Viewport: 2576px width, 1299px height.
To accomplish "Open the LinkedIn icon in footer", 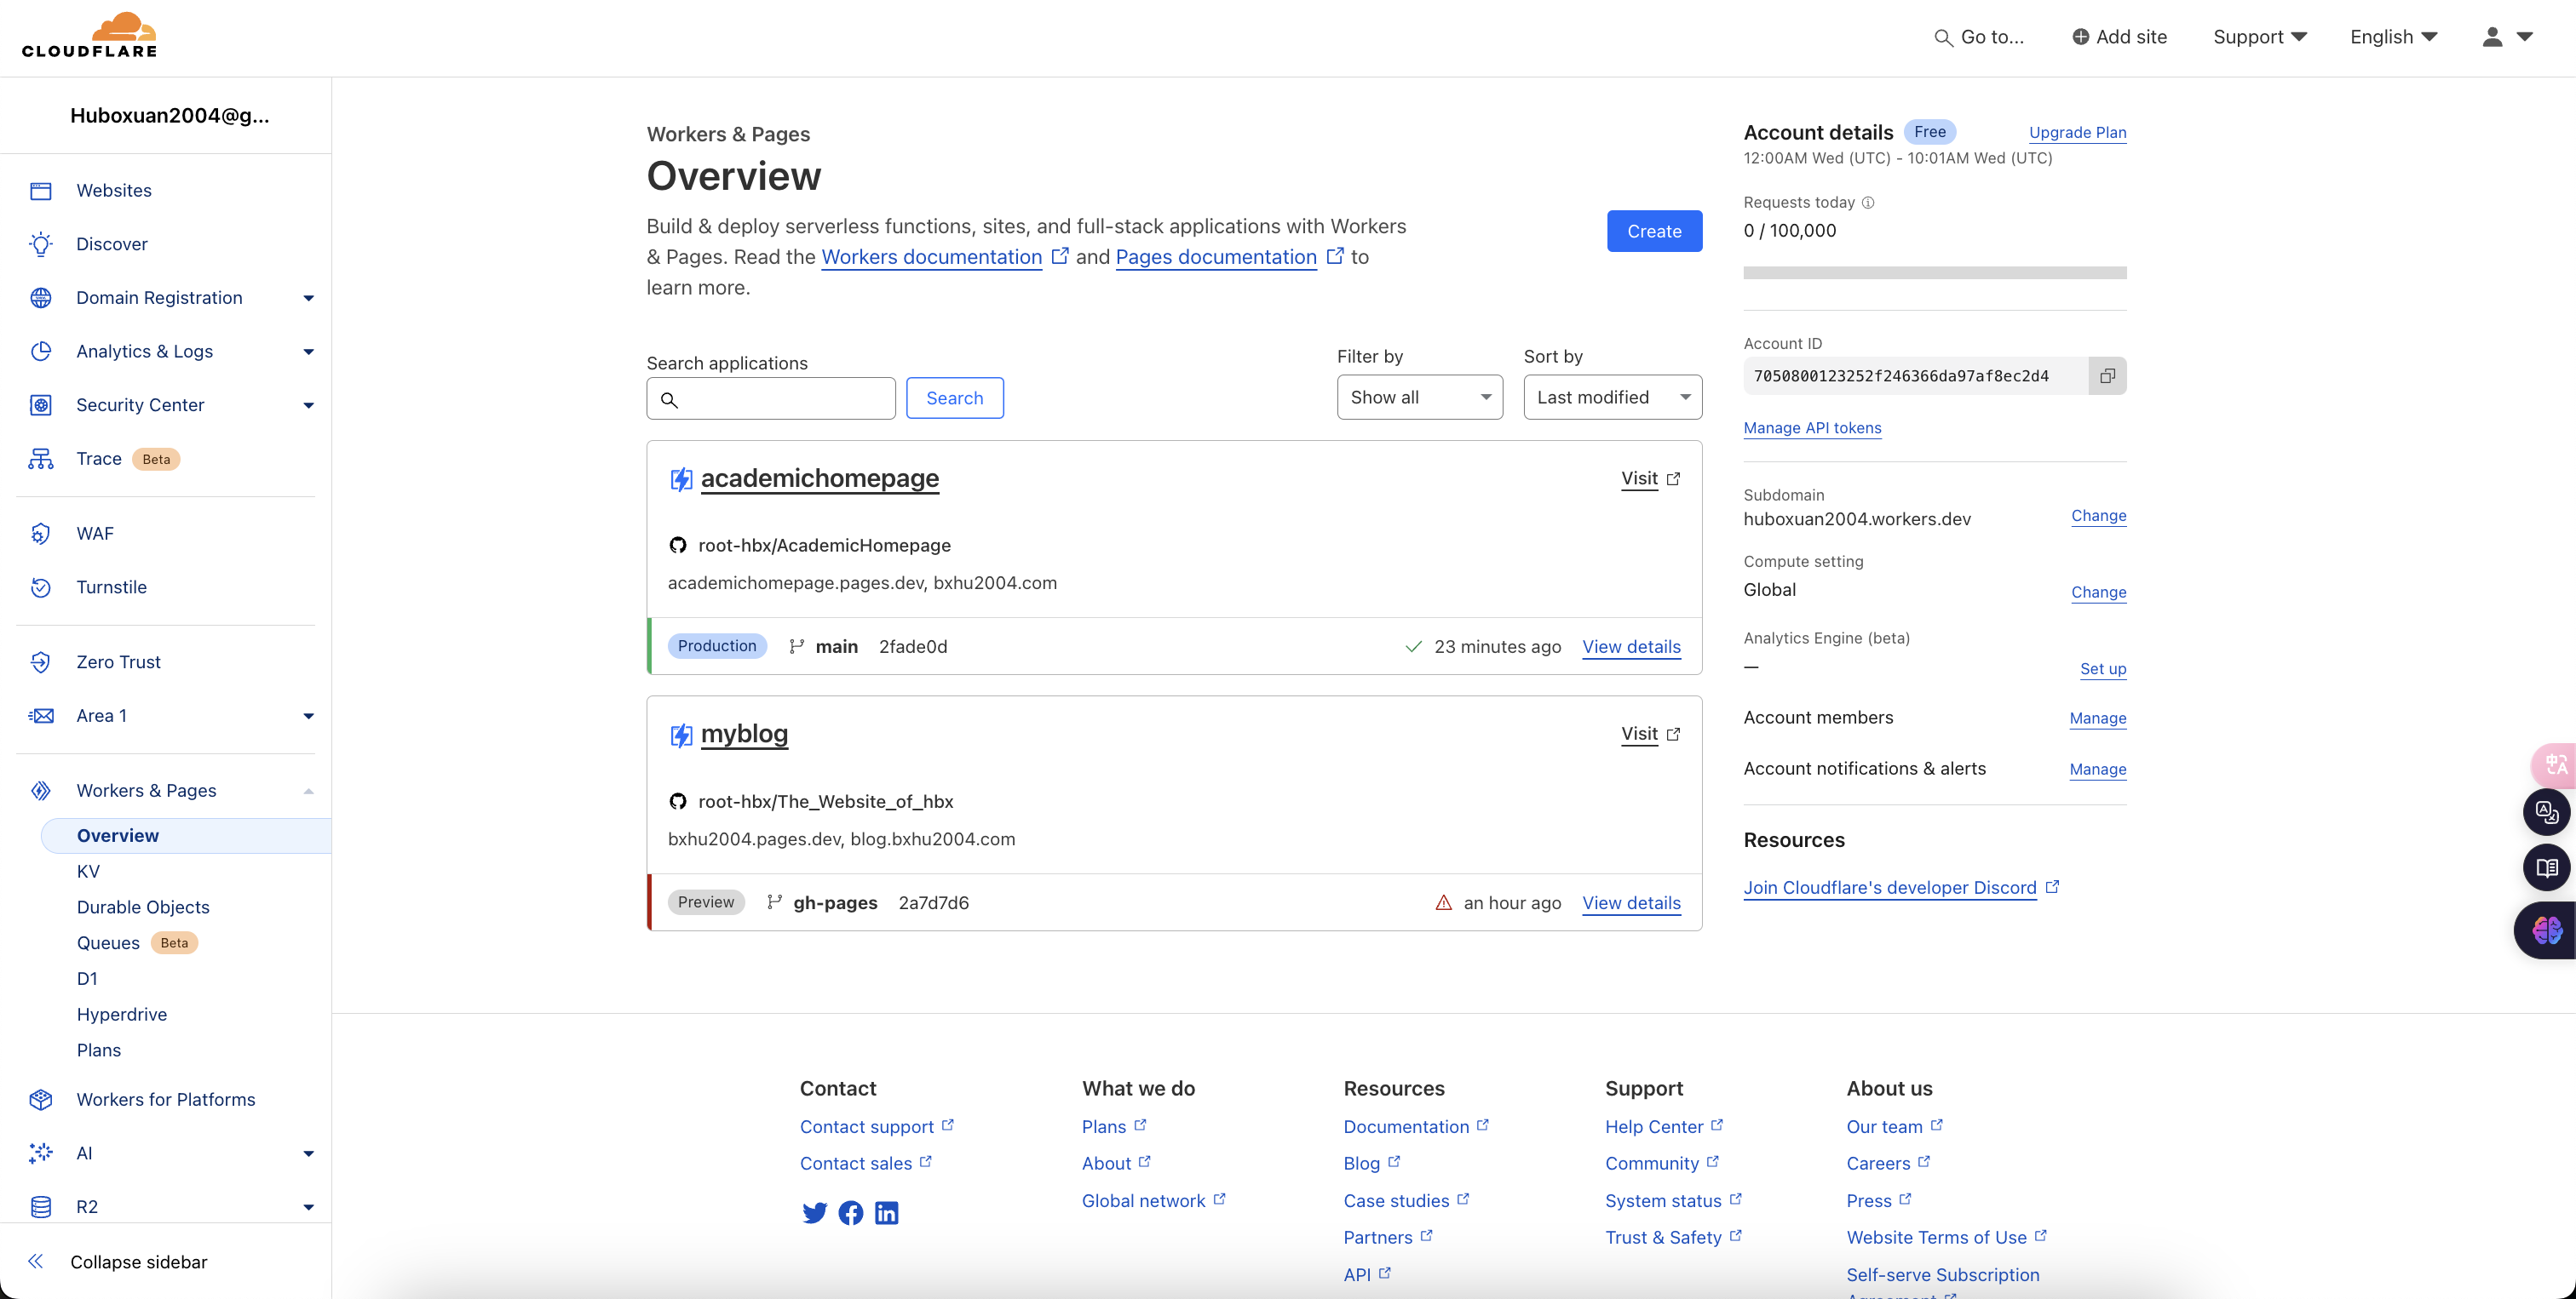I will [x=887, y=1213].
